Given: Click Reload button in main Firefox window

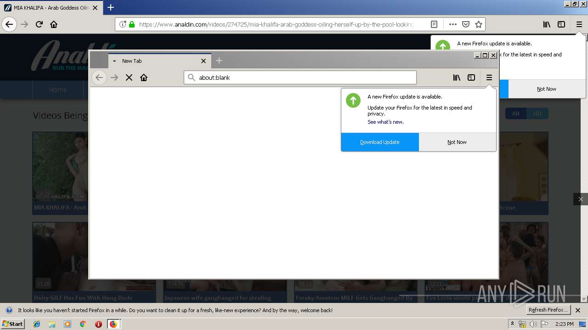Looking at the screenshot, I should [40, 24].
